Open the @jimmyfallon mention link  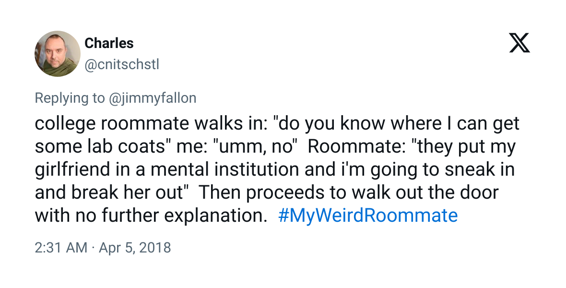coord(153,98)
